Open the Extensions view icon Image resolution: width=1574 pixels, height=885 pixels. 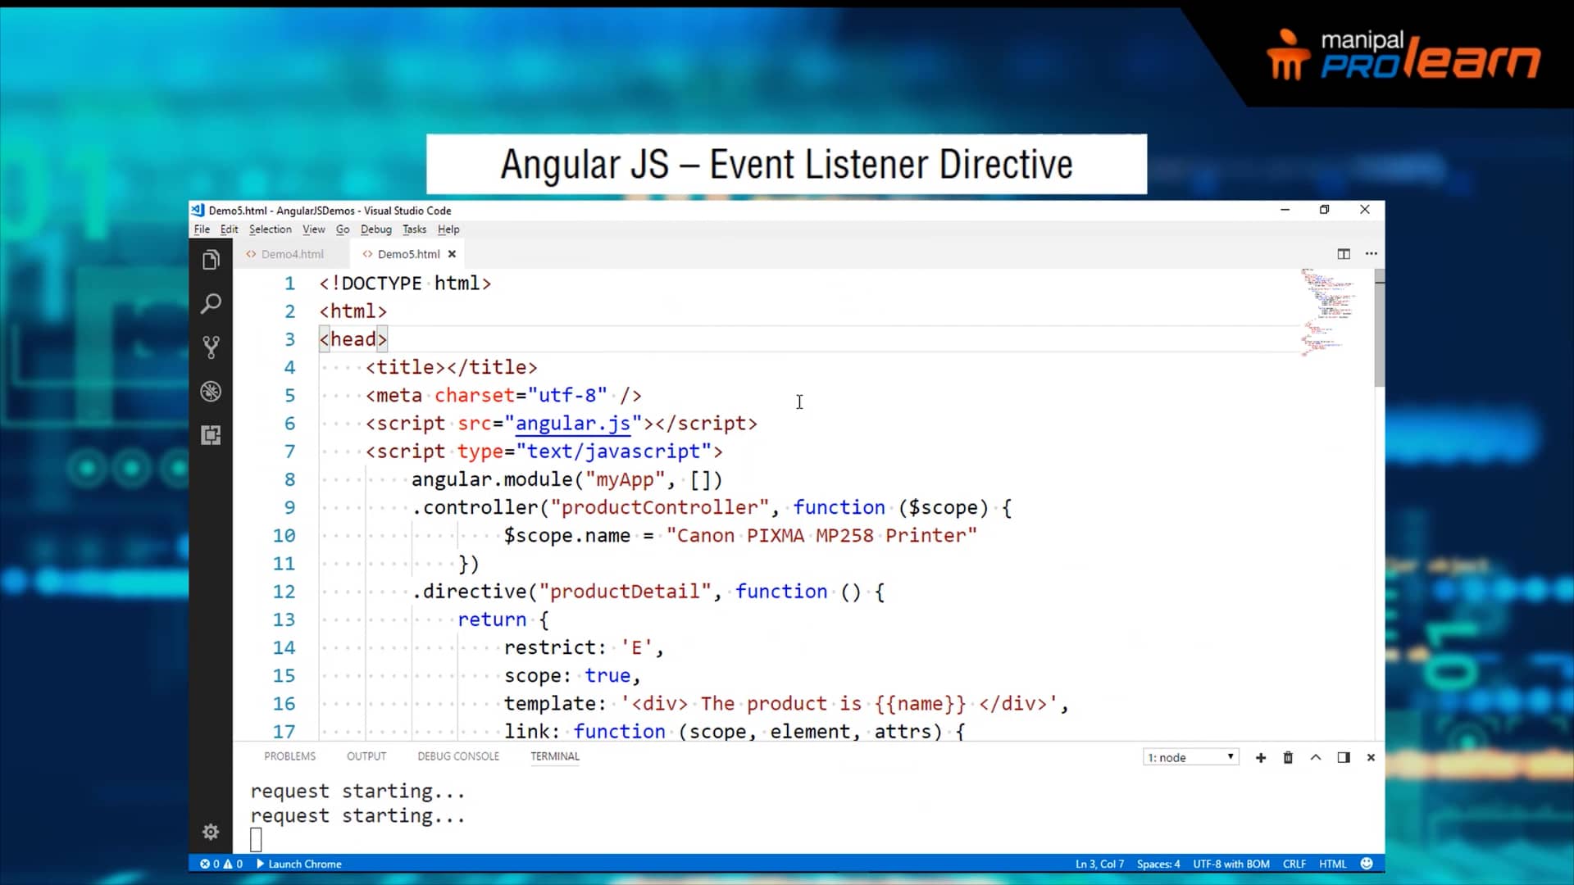[211, 435]
